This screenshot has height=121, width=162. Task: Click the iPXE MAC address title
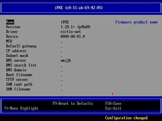(79, 8)
